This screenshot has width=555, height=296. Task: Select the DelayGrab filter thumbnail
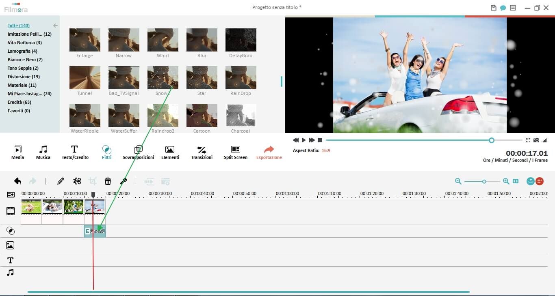[241, 40]
